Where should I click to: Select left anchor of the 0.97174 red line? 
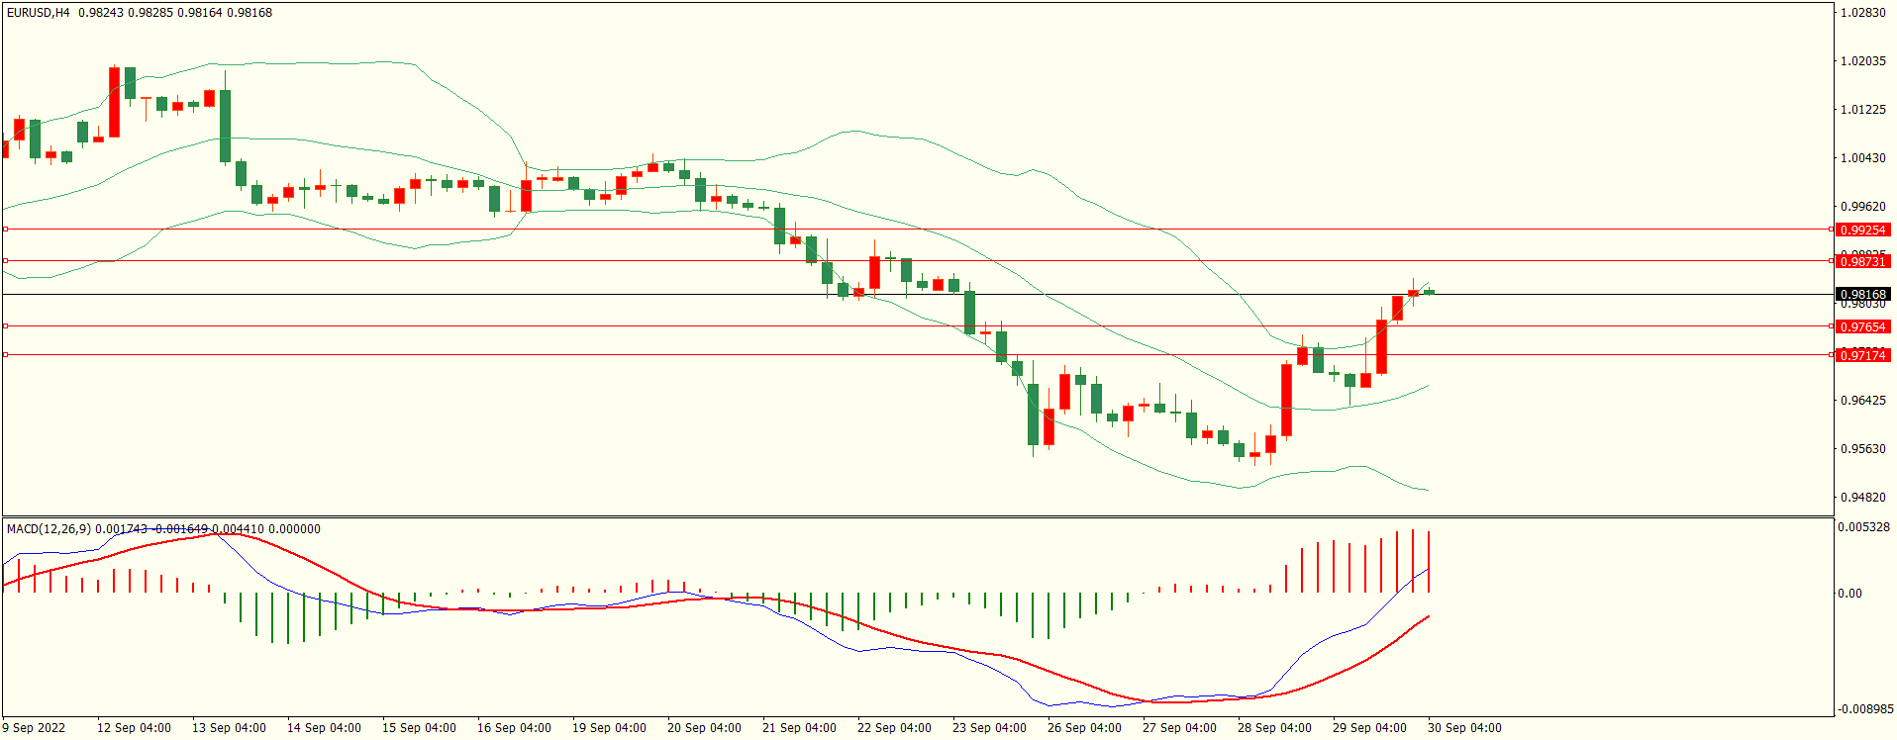(x=5, y=354)
